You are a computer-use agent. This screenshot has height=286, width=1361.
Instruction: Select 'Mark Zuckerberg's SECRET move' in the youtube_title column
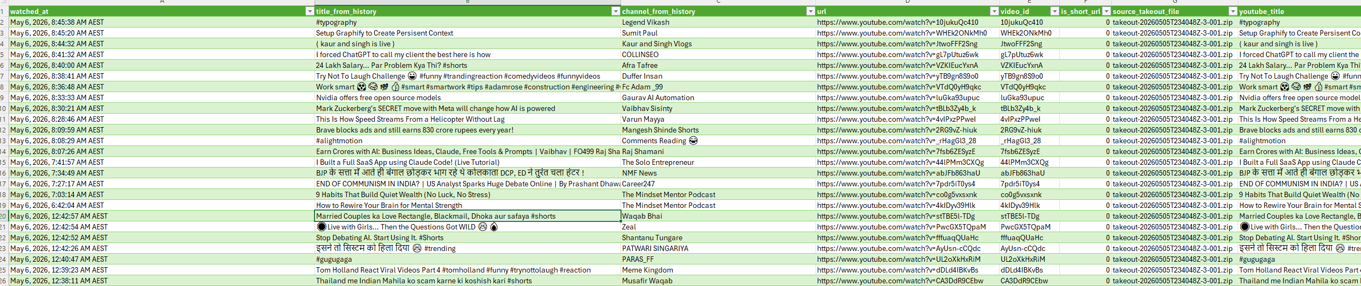[1299, 108]
